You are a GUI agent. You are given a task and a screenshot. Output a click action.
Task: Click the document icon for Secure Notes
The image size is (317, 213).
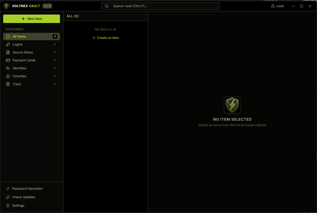8,52
